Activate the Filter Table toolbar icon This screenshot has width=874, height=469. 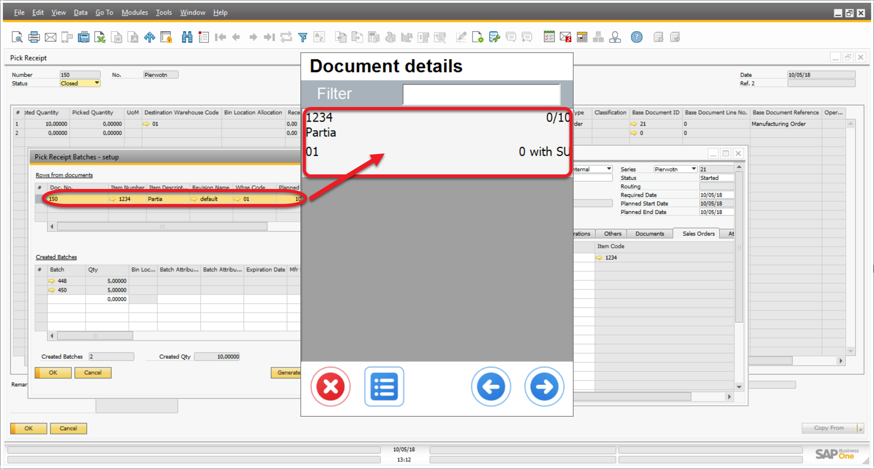pyautogui.click(x=303, y=37)
